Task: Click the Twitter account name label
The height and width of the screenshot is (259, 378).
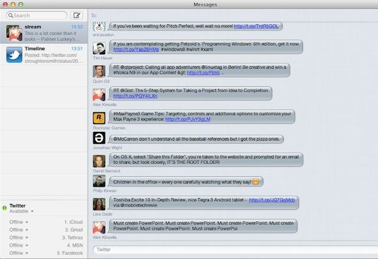Action: pyautogui.click(x=17, y=206)
